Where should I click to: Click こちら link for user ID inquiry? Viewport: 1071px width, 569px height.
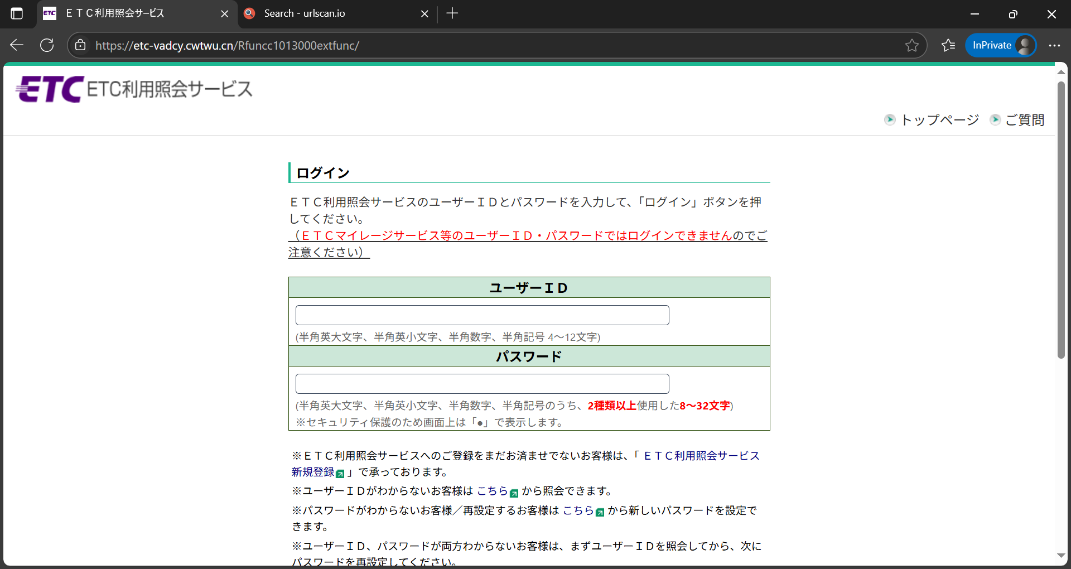pos(493,491)
